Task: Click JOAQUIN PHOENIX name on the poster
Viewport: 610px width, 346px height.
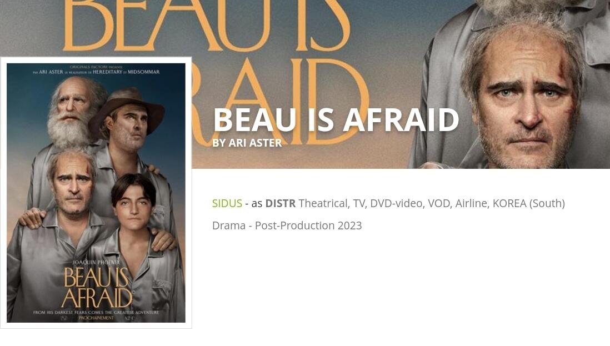Action: point(96,262)
